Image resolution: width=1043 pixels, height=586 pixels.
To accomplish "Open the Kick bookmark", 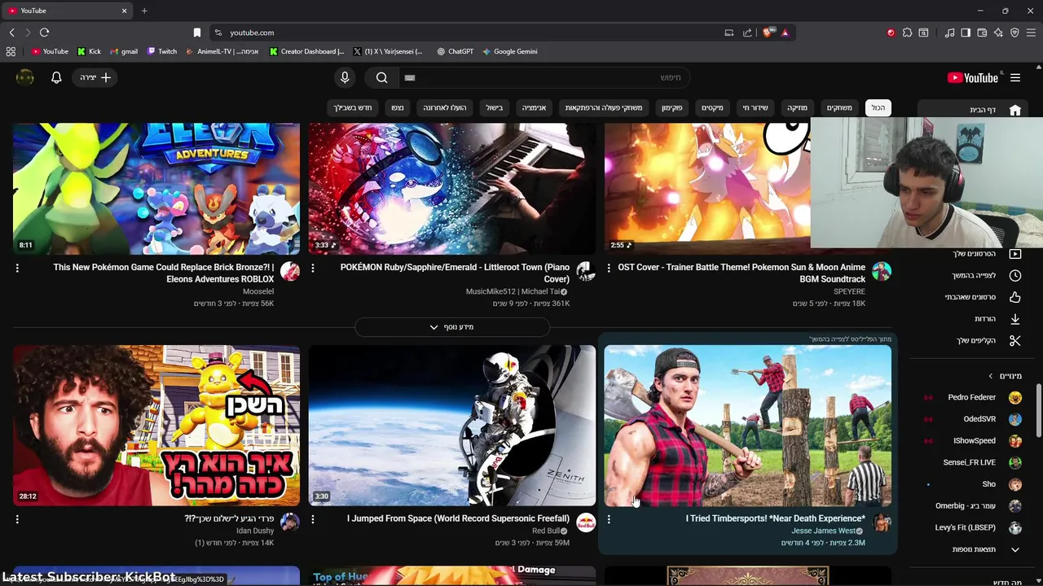I will click(x=89, y=51).
